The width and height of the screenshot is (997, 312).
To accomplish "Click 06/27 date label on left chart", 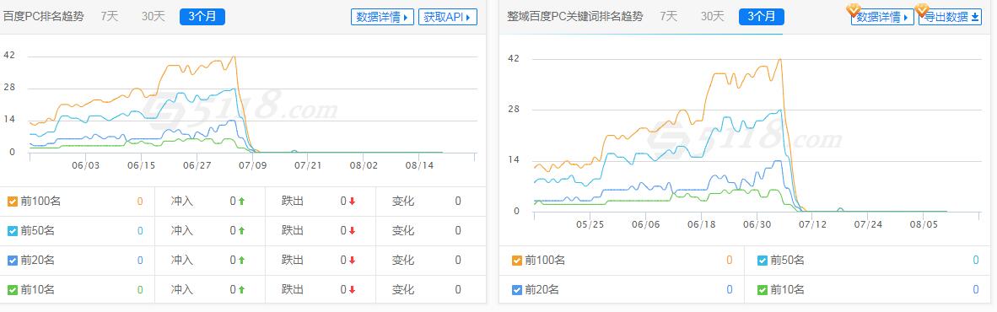I will (197, 165).
